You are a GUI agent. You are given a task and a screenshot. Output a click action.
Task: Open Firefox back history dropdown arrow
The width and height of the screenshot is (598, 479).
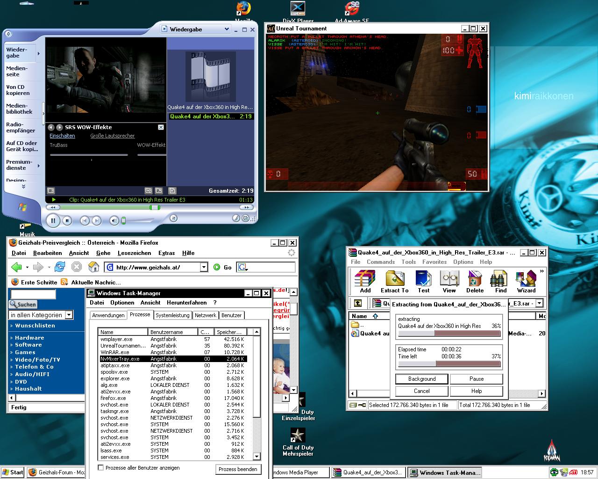click(x=27, y=267)
